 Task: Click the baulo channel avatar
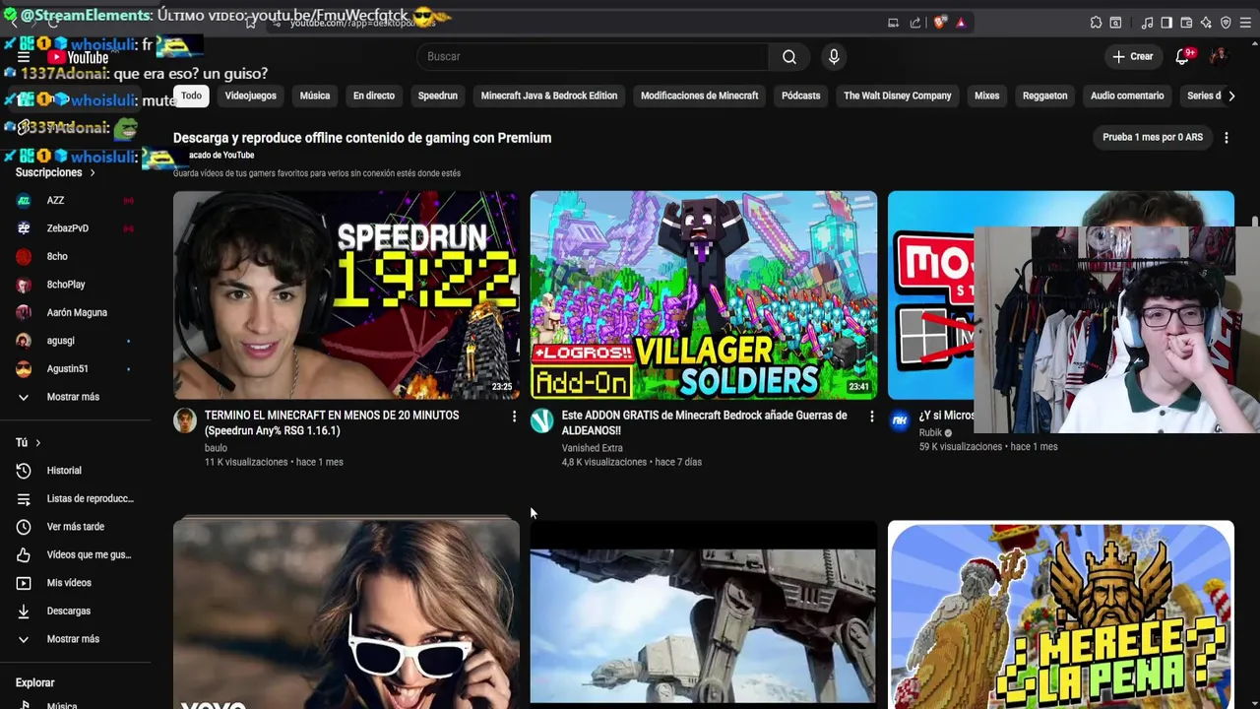click(x=185, y=420)
